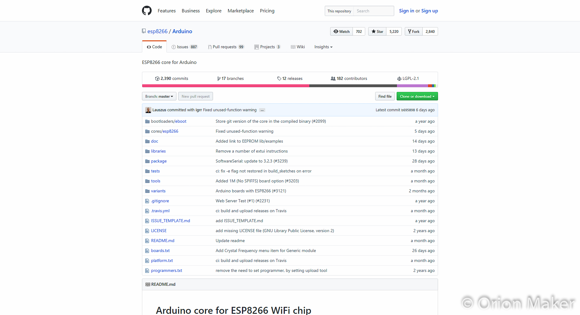Click the contributors people icon

(x=333, y=79)
